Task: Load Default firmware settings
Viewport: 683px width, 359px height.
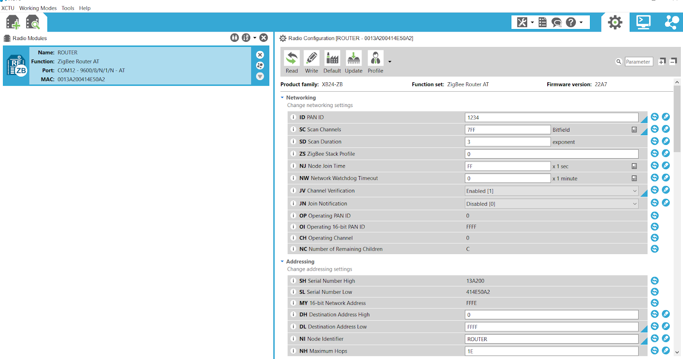Action: pos(332,62)
